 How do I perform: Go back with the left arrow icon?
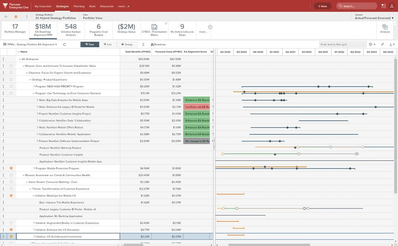point(6,17)
